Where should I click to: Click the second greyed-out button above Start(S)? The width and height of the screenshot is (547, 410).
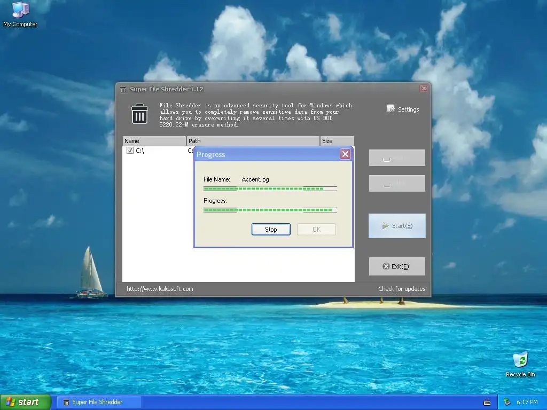397,184
